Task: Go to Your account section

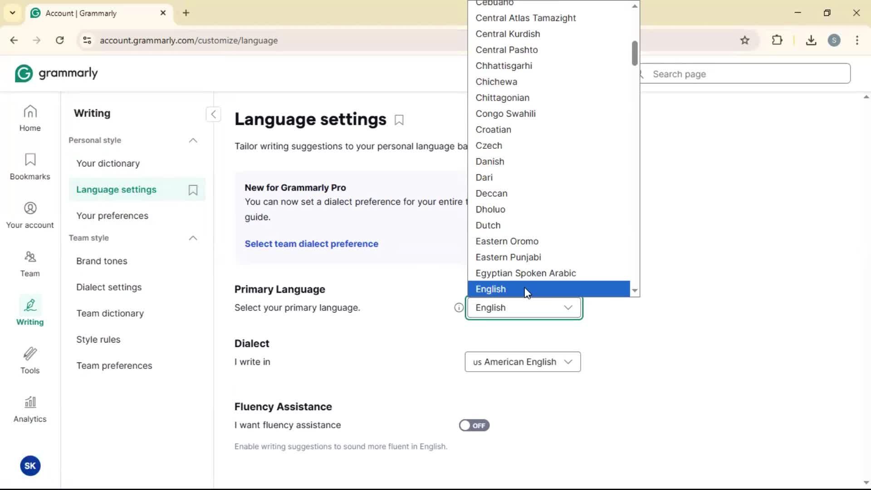Action: (30, 215)
